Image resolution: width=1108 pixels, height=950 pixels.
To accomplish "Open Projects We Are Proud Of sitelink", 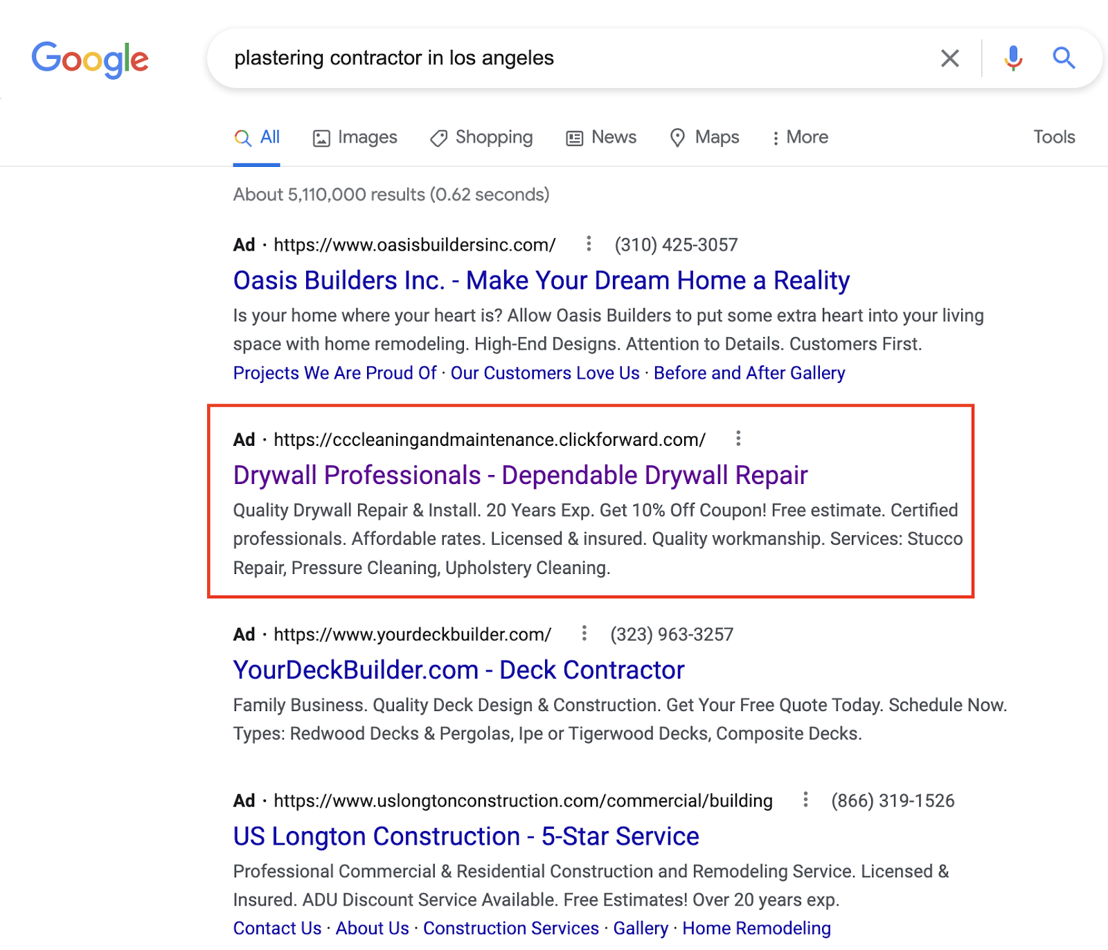I will (335, 373).
